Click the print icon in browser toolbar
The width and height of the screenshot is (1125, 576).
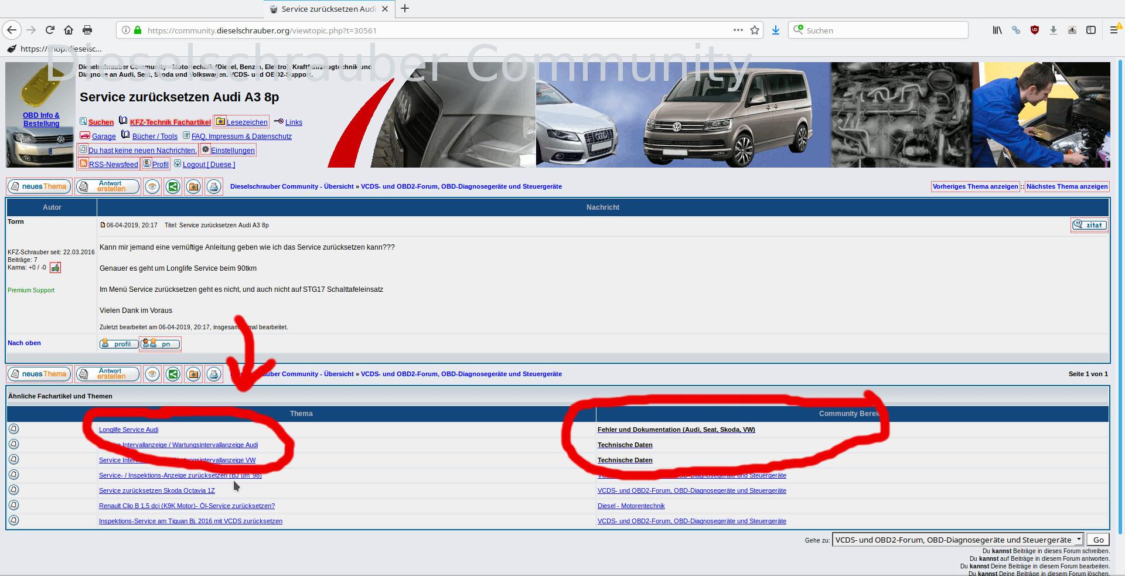click(x=87, y=30)
